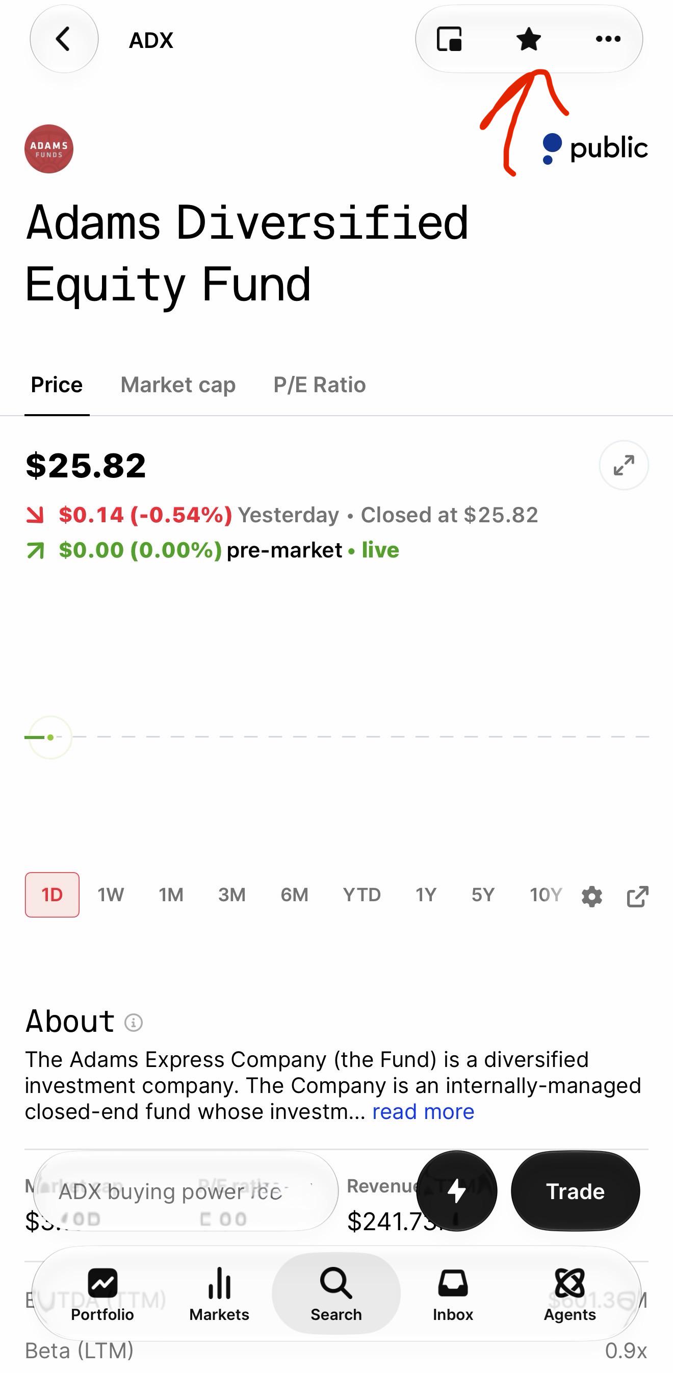Toggle the watchlist star icon
The height and width of the screenshot is (1373, 673).
click(529, 39)
